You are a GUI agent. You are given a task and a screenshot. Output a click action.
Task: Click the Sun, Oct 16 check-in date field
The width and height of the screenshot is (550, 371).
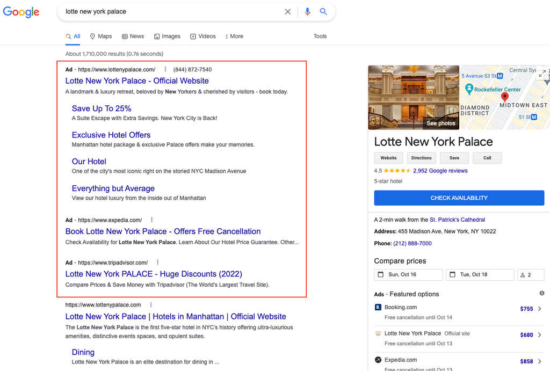coord(408,274)
